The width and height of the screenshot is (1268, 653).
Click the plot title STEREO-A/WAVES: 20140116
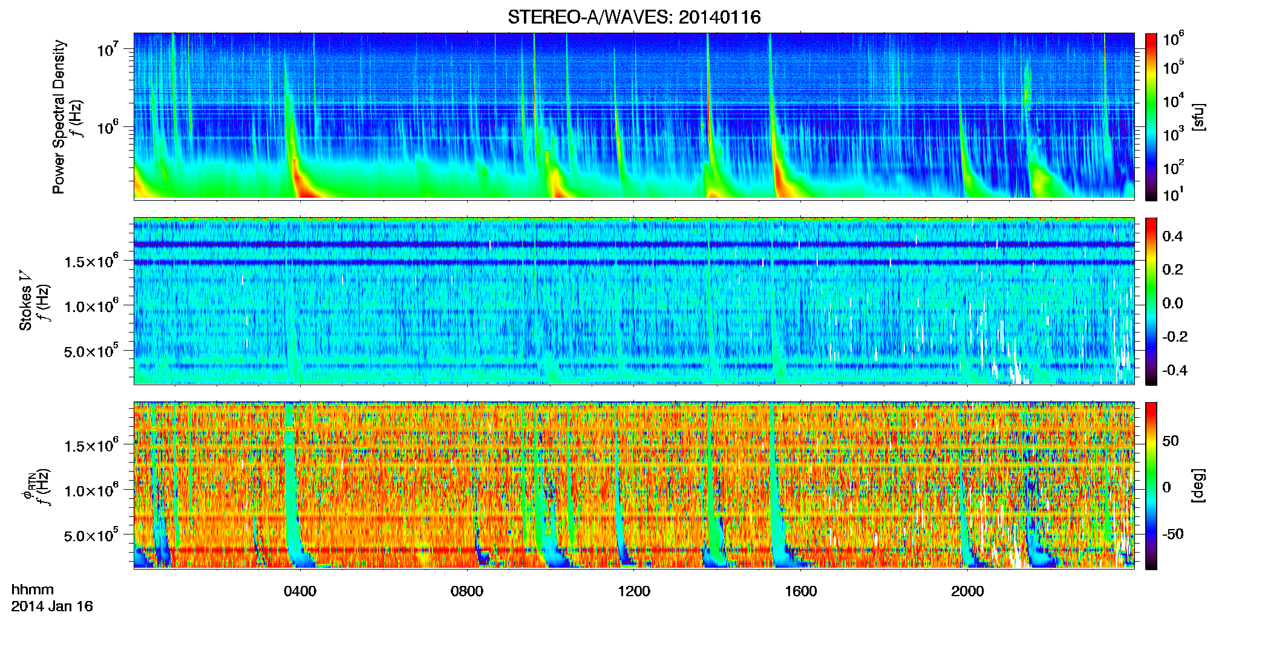(634, 17)
